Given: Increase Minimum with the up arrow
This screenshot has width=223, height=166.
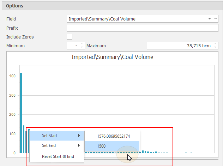Looking at the screenshot, I should coord(82,44).
